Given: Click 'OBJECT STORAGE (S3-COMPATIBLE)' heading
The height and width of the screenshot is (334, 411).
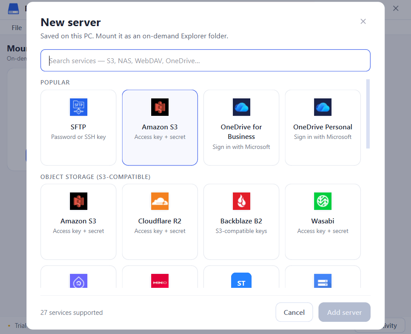Looking at the screenshot, I should point(96,177).
